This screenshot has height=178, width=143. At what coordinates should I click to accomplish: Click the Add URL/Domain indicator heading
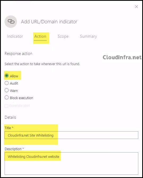click(49, 22)
